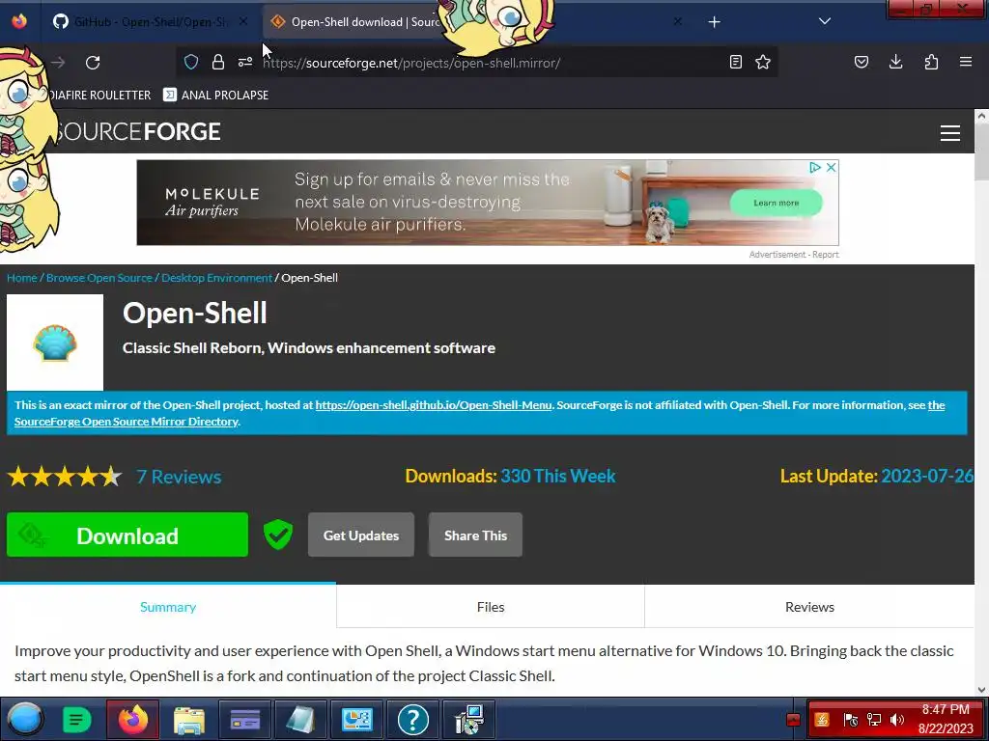Screen dimensions: 989x741
Task: Click the volume speaker tray icon
Action: pos(897,720)
